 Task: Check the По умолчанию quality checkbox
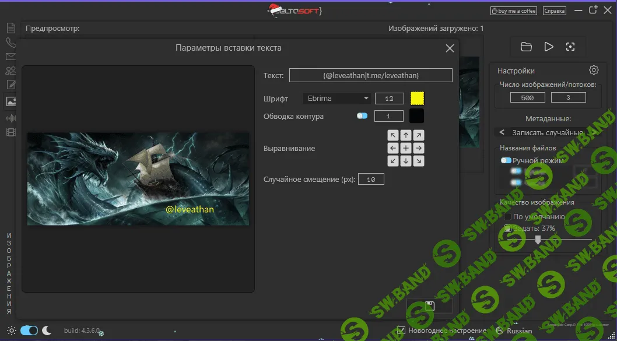click(507, 217)
